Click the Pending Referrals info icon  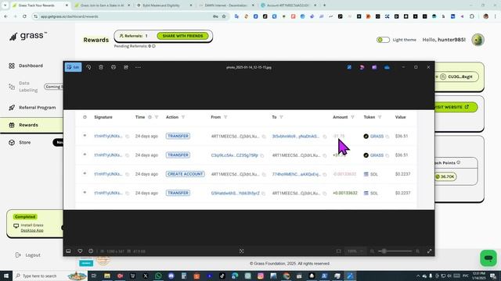coord(153,46)
